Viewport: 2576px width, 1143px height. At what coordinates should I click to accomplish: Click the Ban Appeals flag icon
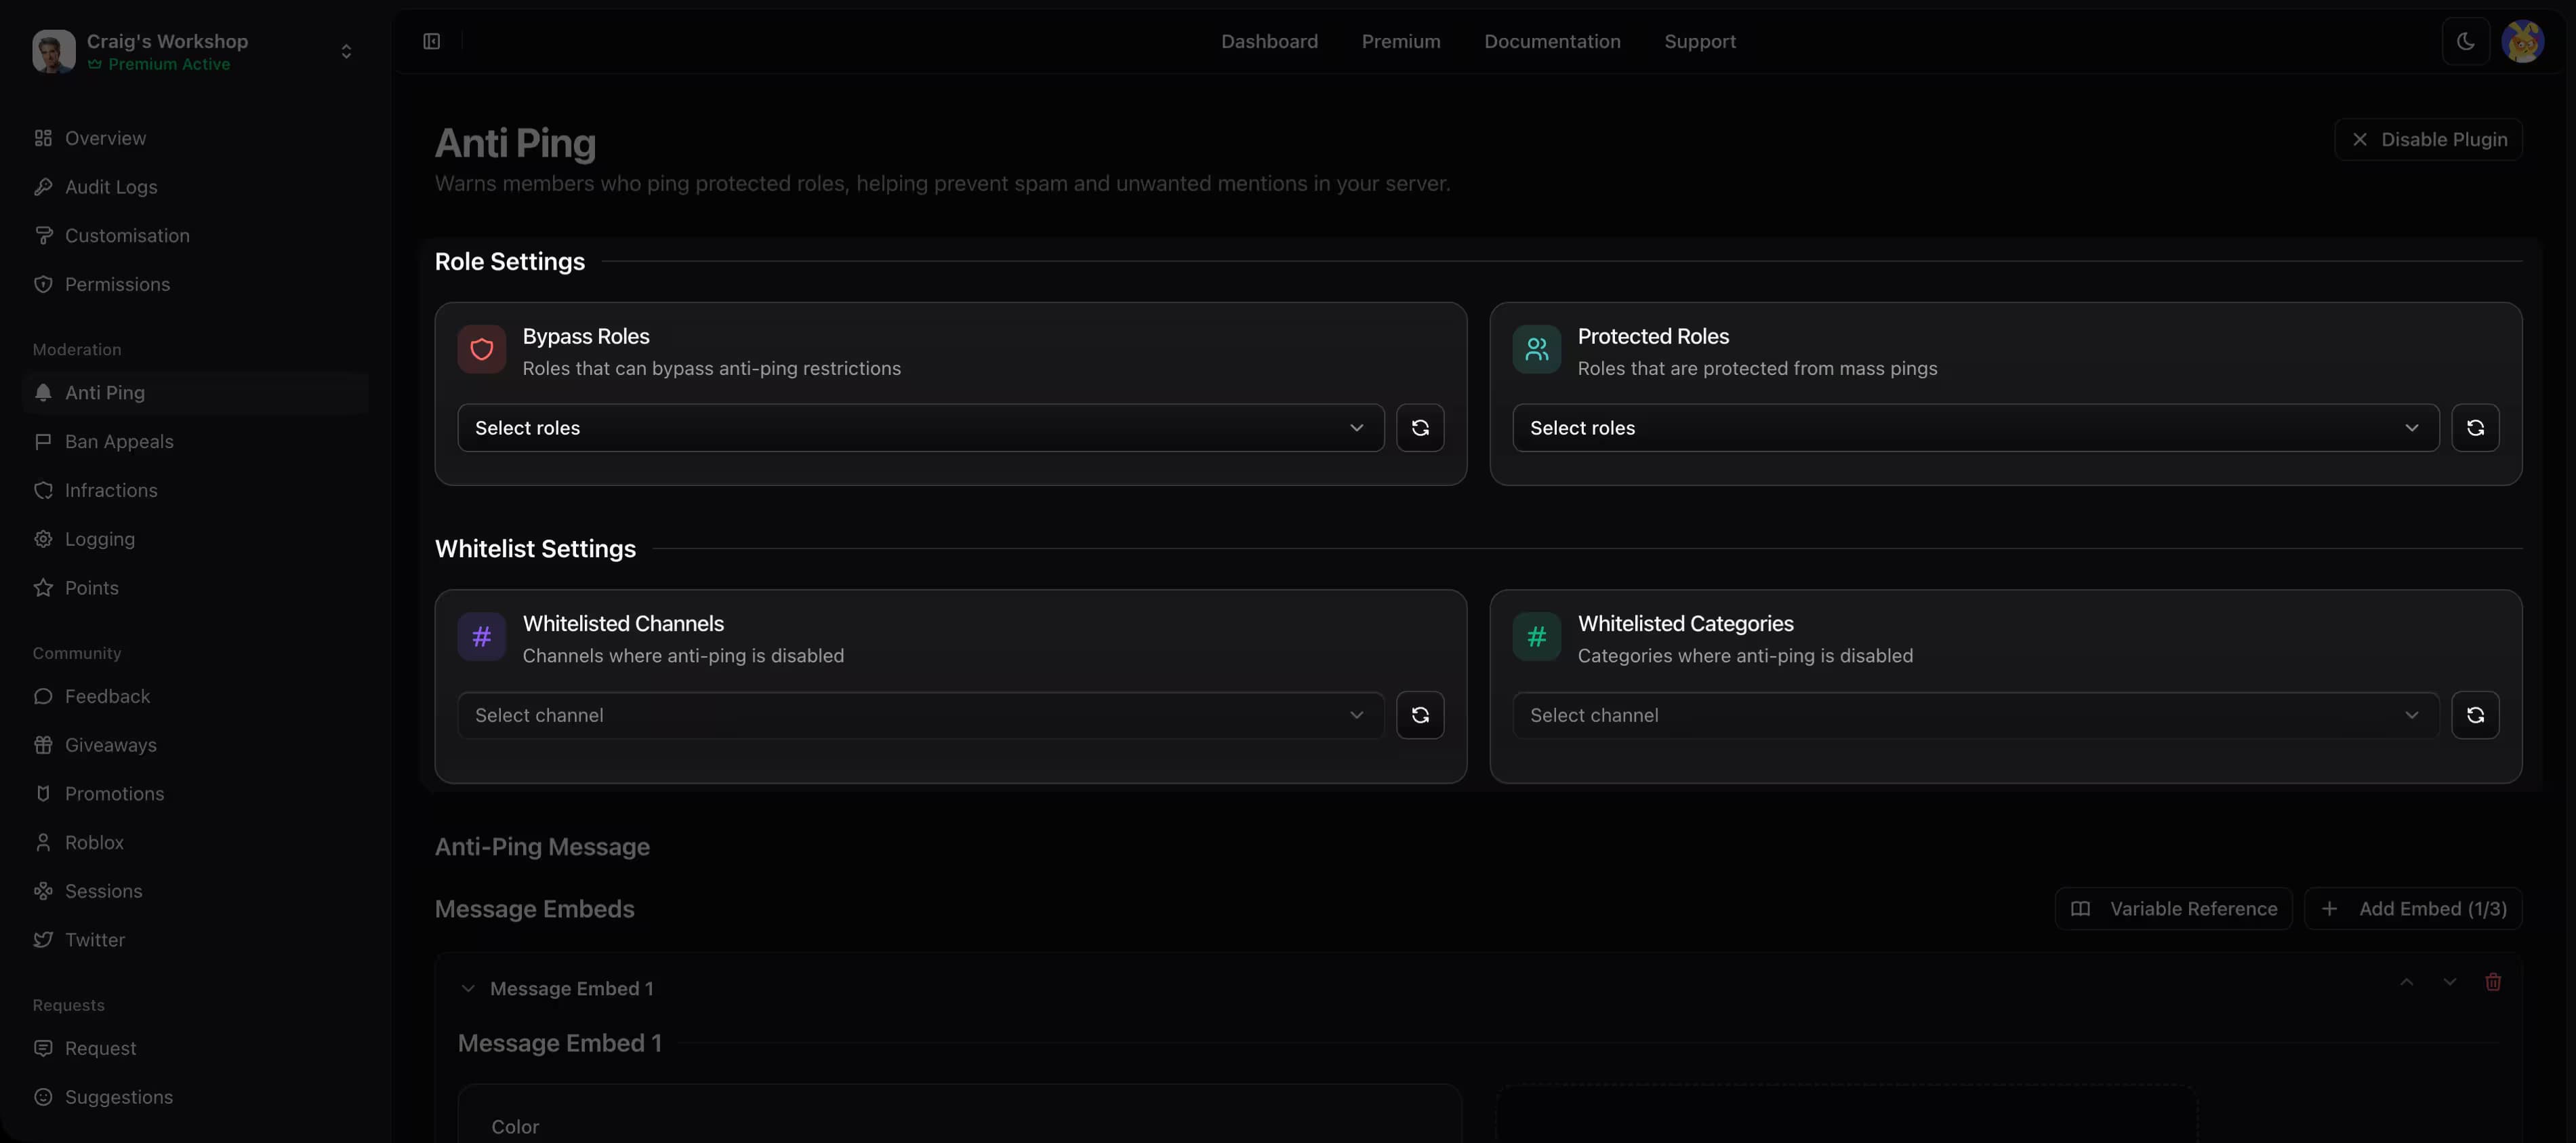pyautogui.click(x=43, y=442)
